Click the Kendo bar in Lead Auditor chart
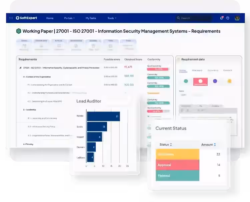The image size is (250, 202). pos(103,116)
